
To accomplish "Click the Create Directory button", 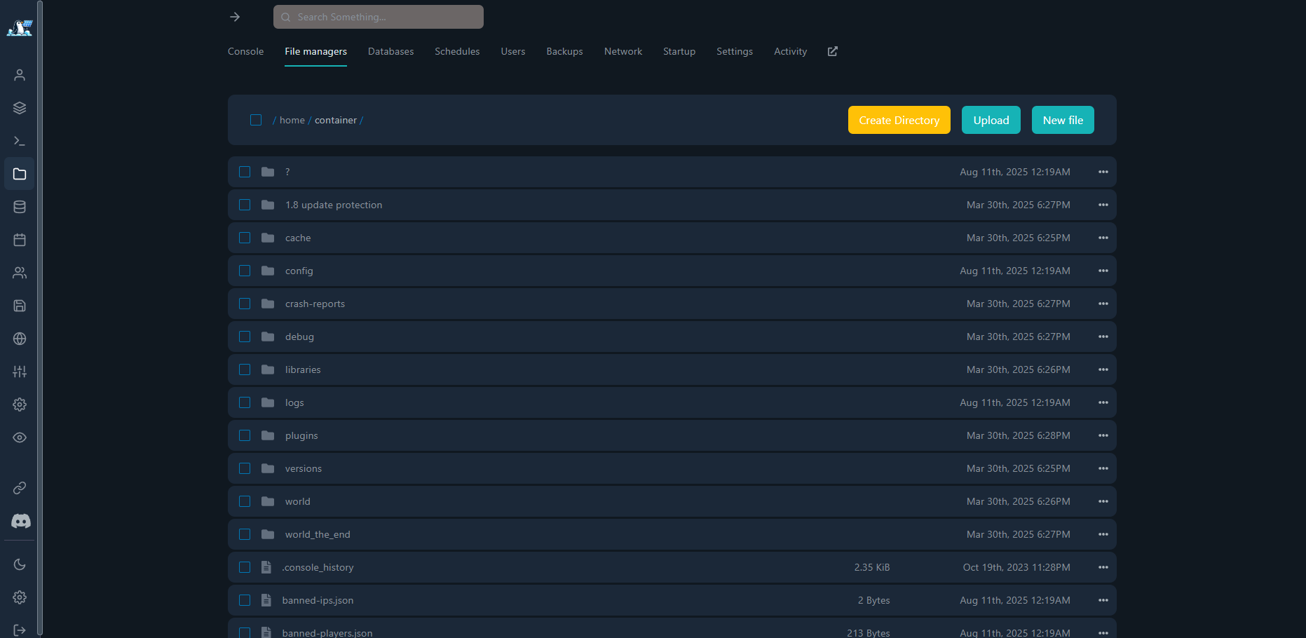I will pyautogui.click(x=899, y=120).
